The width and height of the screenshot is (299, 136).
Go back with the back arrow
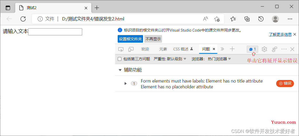click(x=9, y=19)
